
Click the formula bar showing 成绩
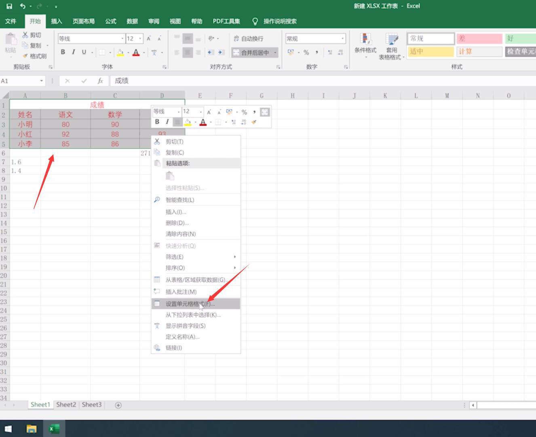(x=323, y=81)
